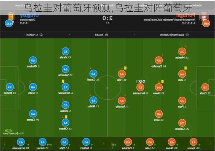This screenshot has height=151, width=215.
Task: Select Bentancur's rating circle in midfield
Action: coord(66,87)
